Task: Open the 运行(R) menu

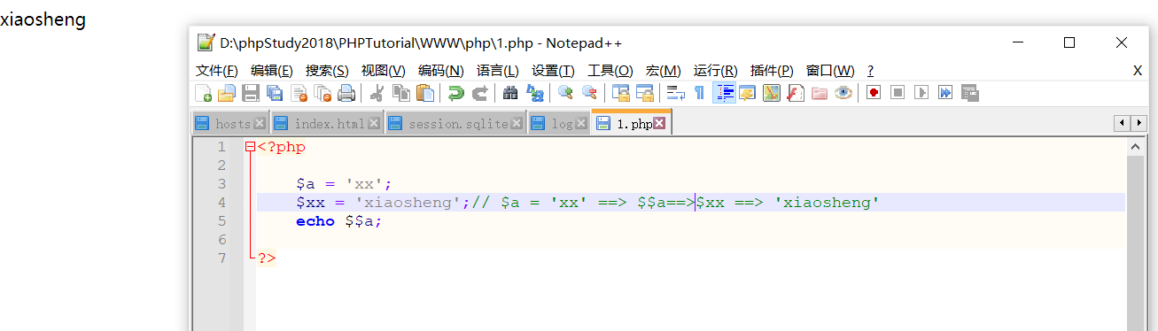Action: click(x=716, y=71)
